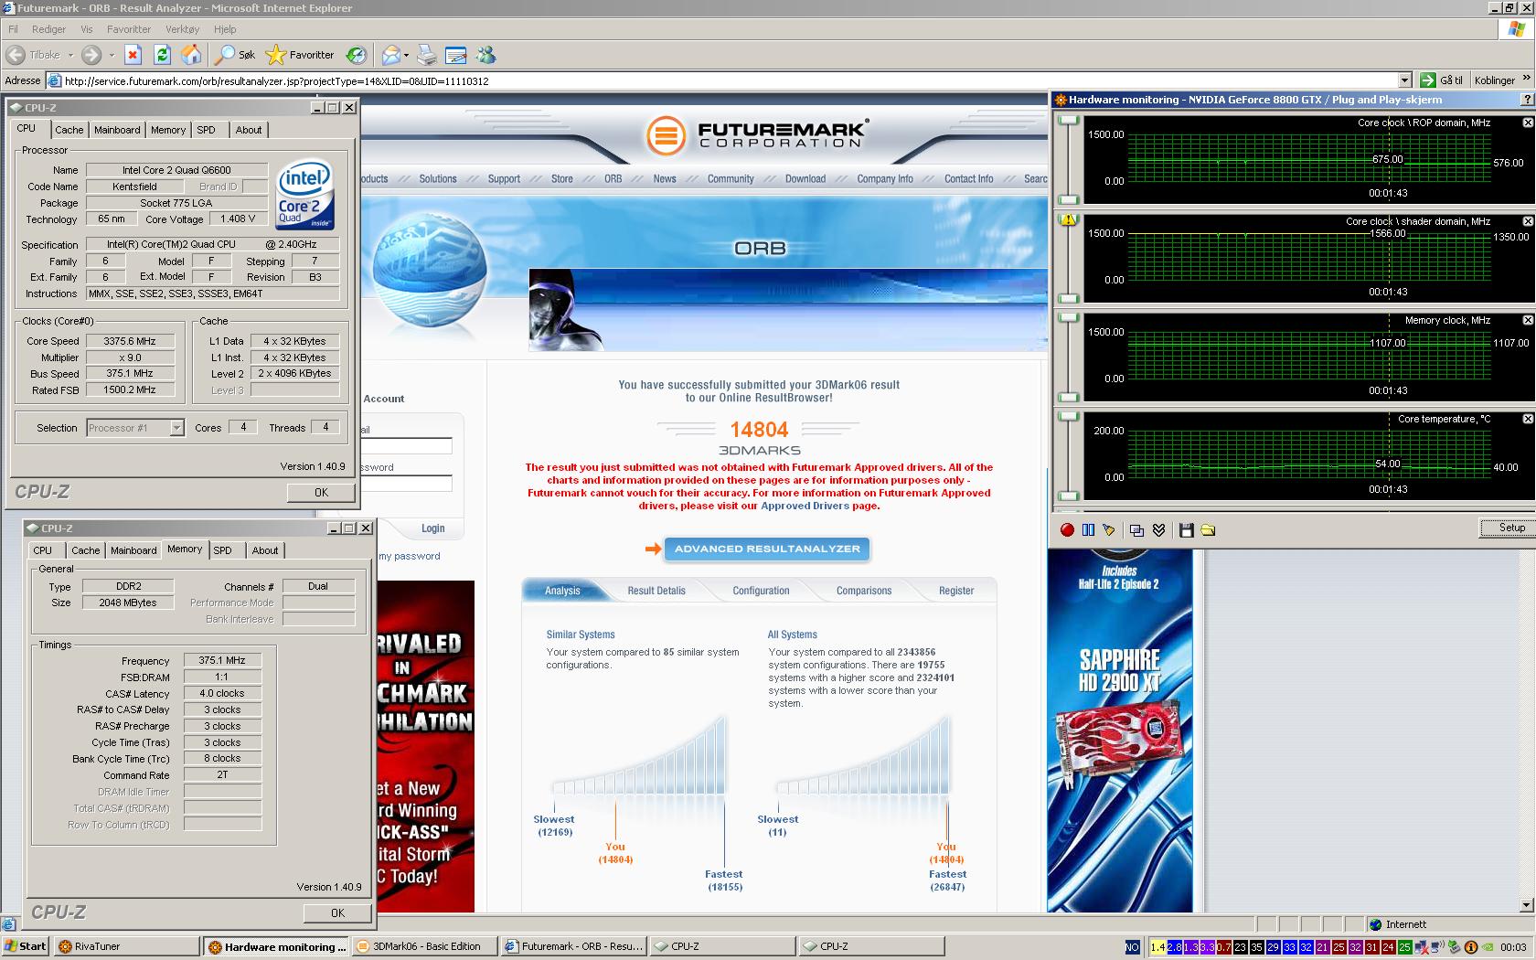The width and height of the screenshot is (1536, 960).
Task: Select the Comparisons tab
Action: coord(864,591)
